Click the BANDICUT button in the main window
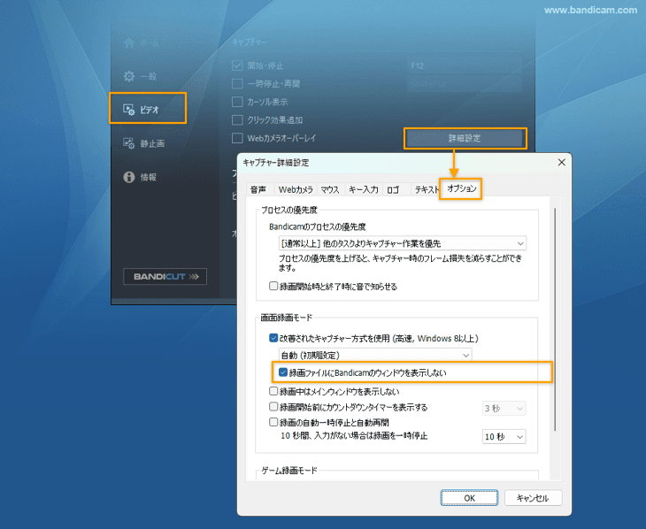646x529 pixels. click(x=165, y=277)
